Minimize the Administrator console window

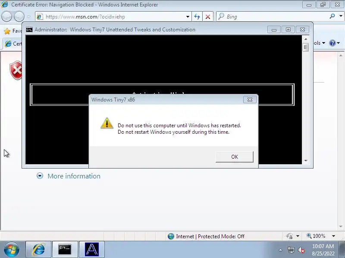274,30
